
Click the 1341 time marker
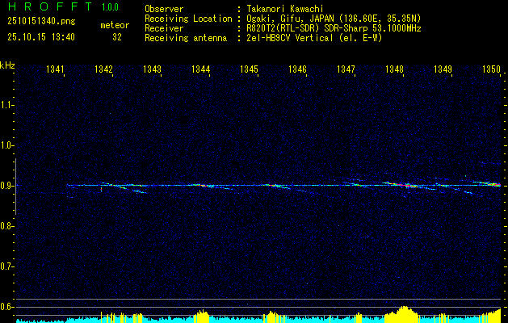pyautogui.click(x=55, y=69)
